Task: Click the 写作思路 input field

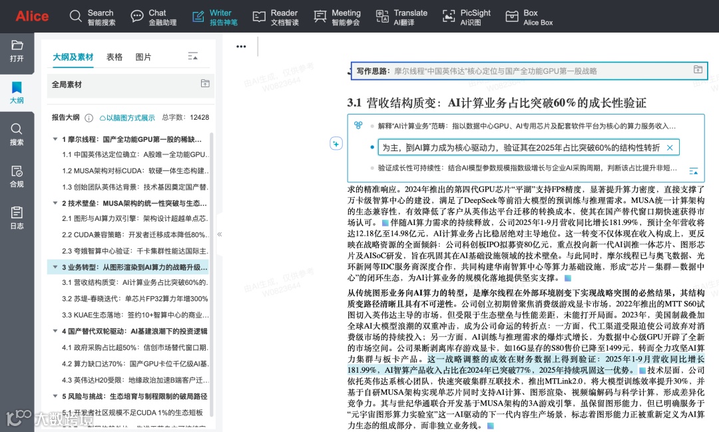Action: (519, 71)
